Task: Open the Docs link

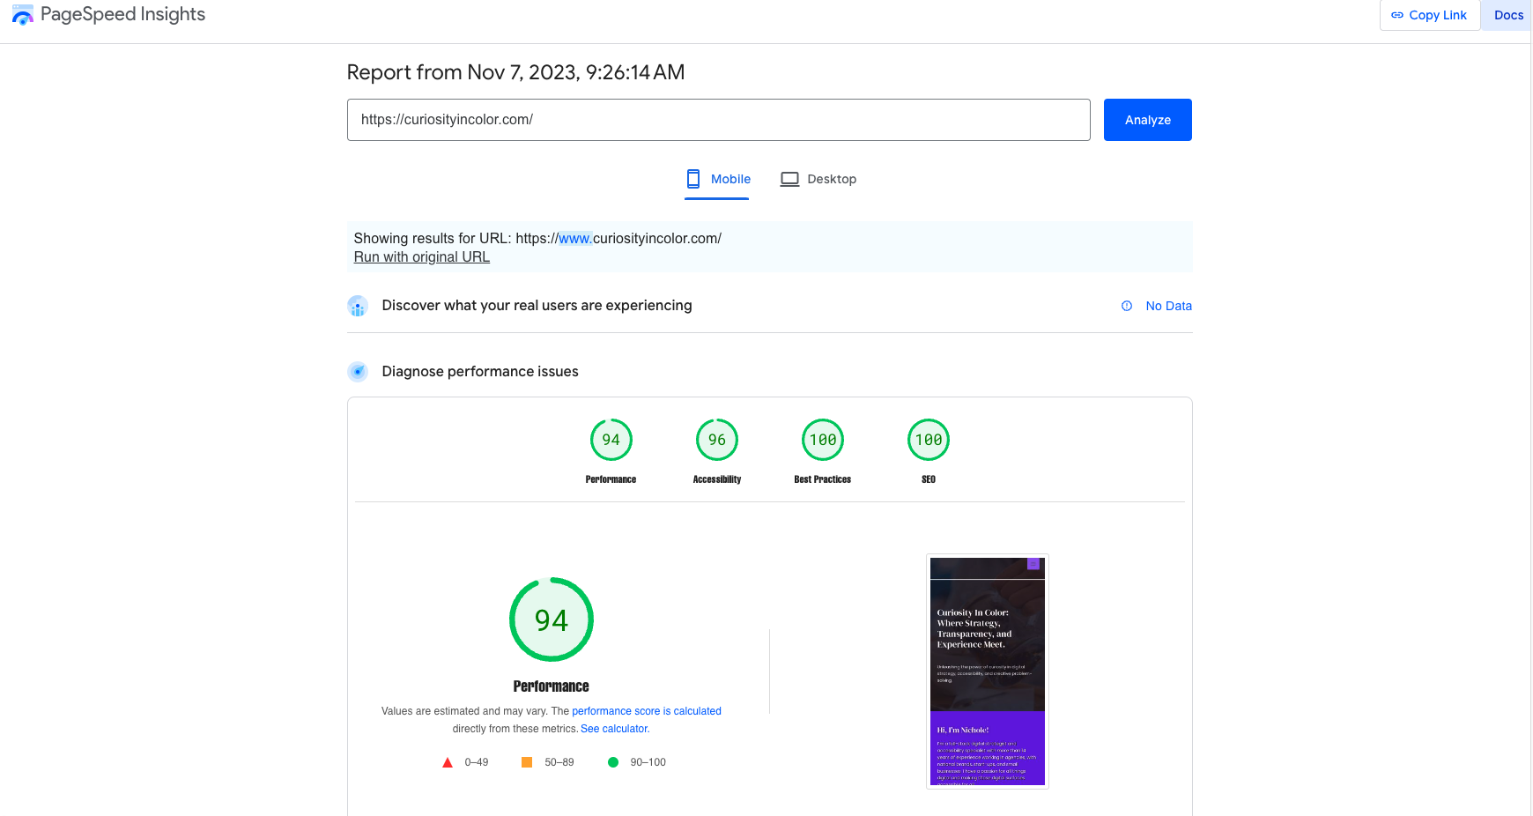Action: click(1508, 15)
